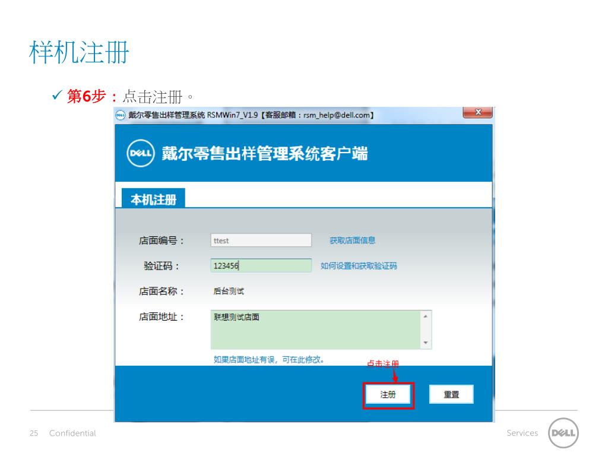Click the Dell logo in blue header
The image size is (608, 456).
pyautogui.click(x=141, y=153)
